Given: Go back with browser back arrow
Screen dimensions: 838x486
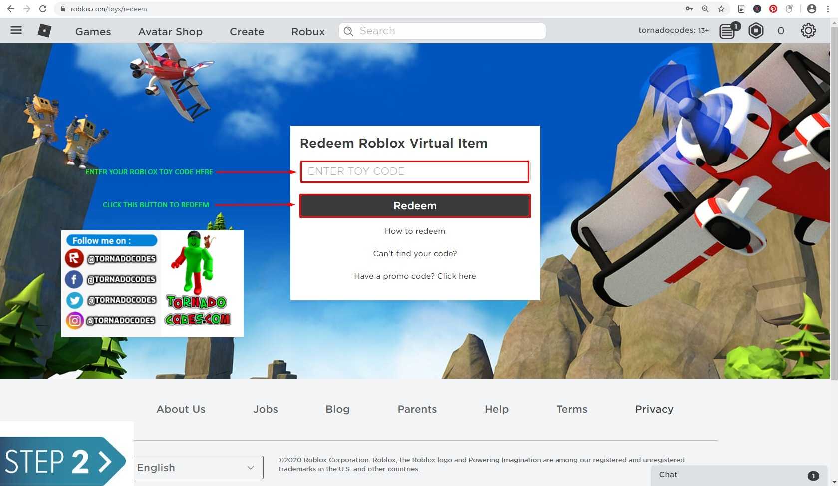Looking at the screenshot, I should tap(10, 9).
